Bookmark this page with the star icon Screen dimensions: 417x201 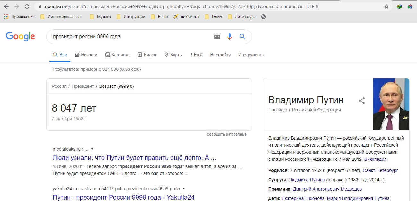coord(386,6)
